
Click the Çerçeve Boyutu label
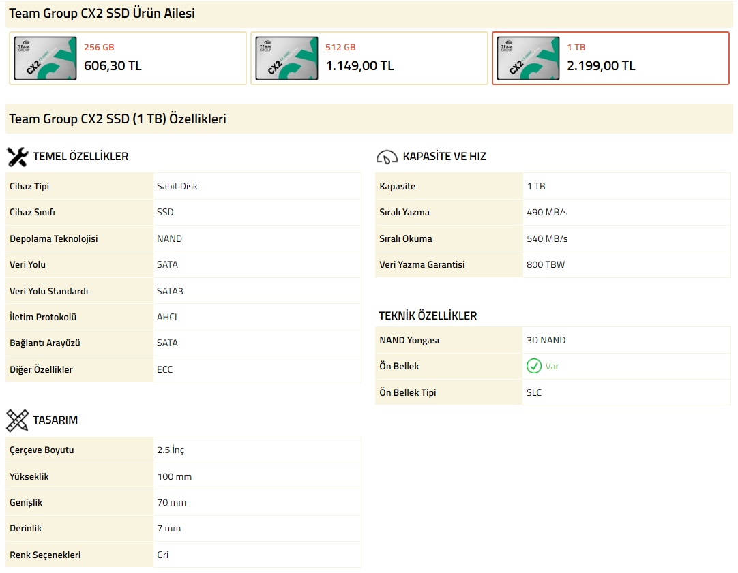pos(42,450)
